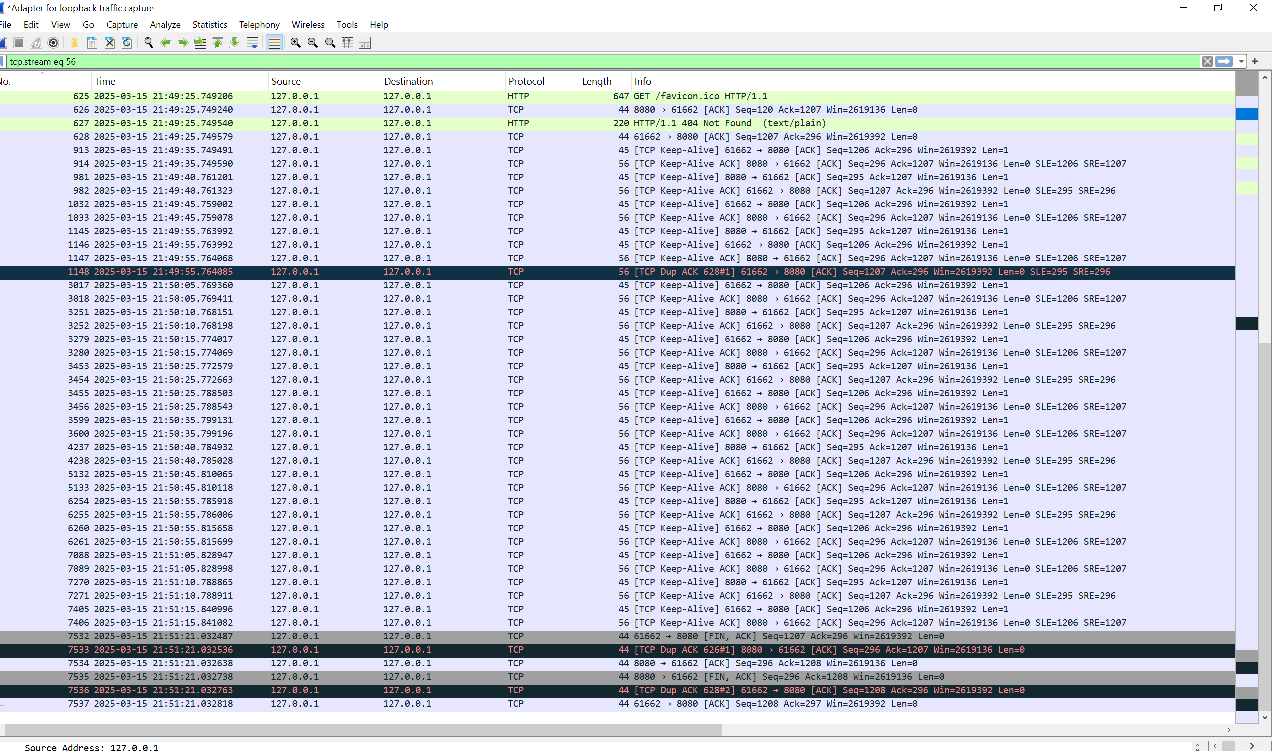Find a packet with the magnifier tool
The width and height of the screenshot is (1272, 751).
(149, 43)
